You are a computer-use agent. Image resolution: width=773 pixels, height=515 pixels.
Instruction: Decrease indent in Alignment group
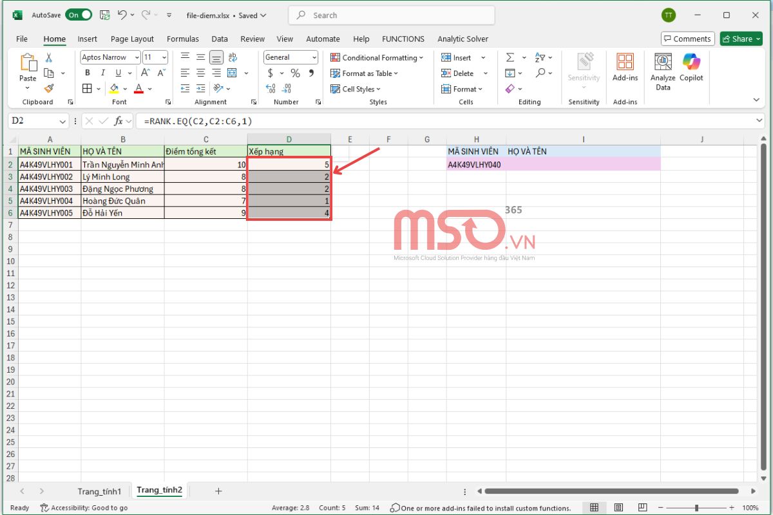(x=185, y=89)
